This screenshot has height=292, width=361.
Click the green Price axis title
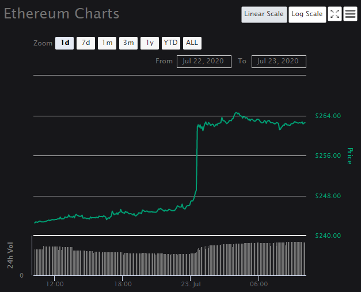click(x=349, y=156)
